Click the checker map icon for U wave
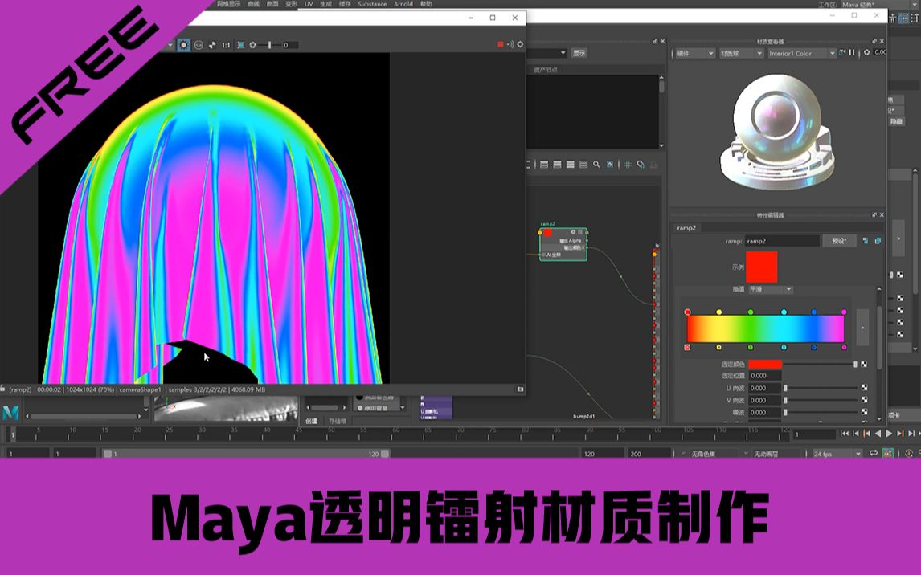The width and height of the screenshot is (921, 575). (x=864, y=388)
